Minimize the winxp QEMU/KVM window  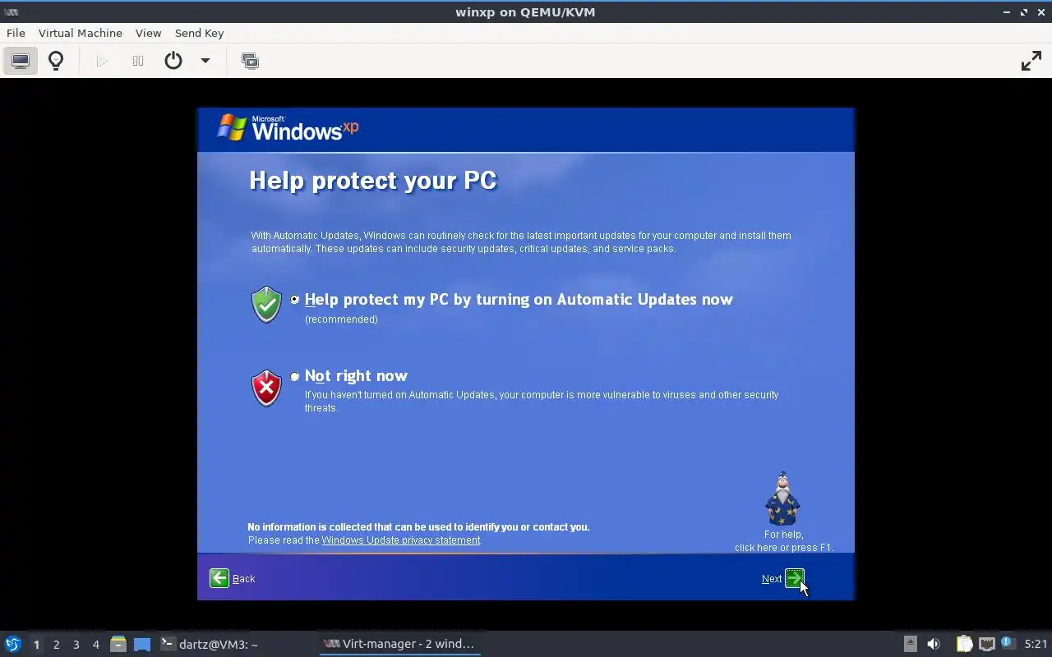coord(1008,11)
